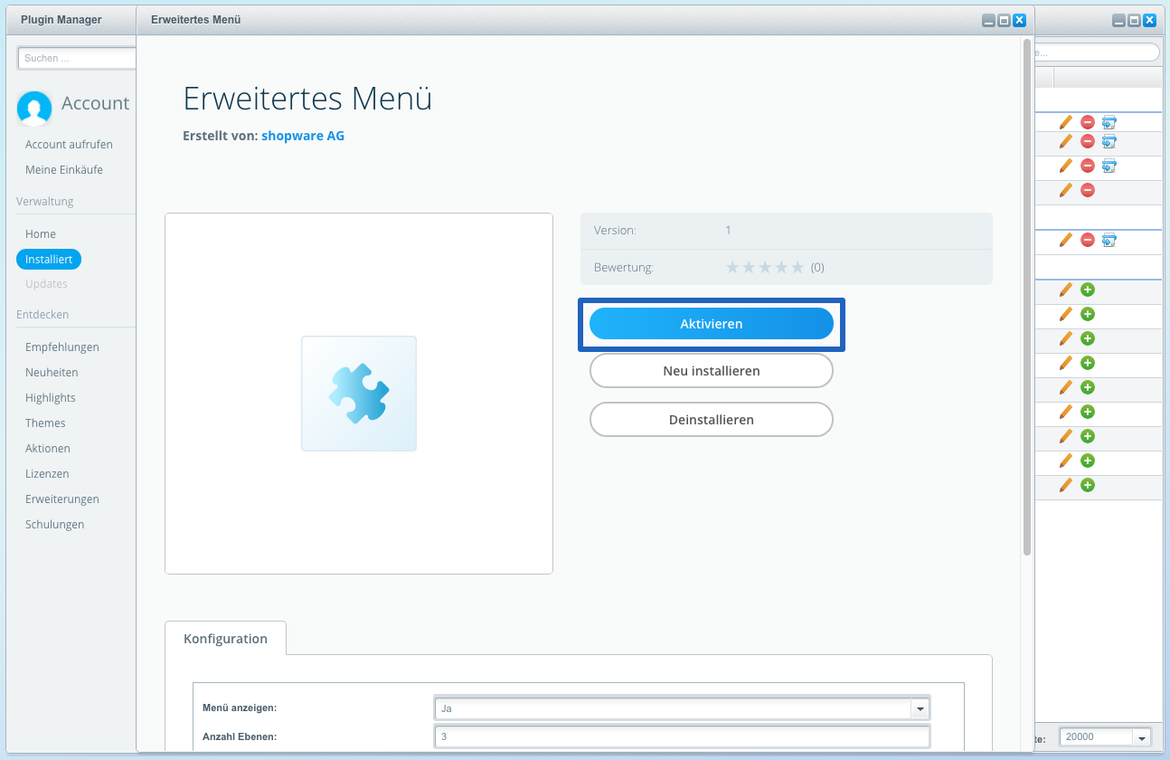Open Schulungen in the sidebar
The height and width of the screenshot is (760, 1170).
54,525
